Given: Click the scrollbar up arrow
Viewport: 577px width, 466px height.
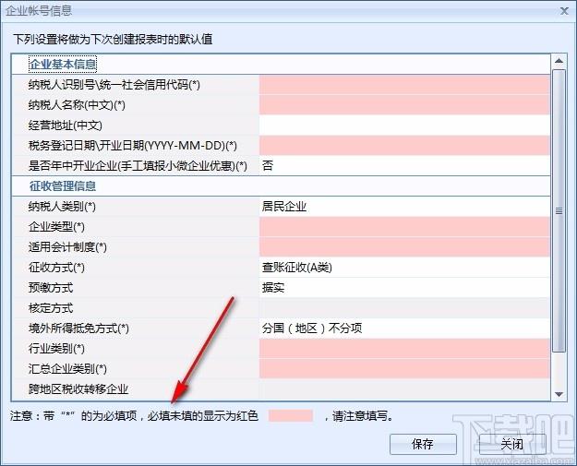Looking at the screenshot, I should coord(559,62).
